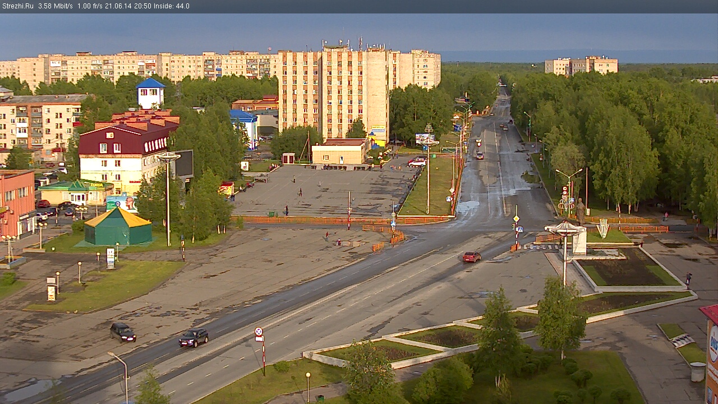The height and width of the screenshot is (404, 718).
Task: Click the "Inside: 44.0" temperature readout
Action: 172,6
